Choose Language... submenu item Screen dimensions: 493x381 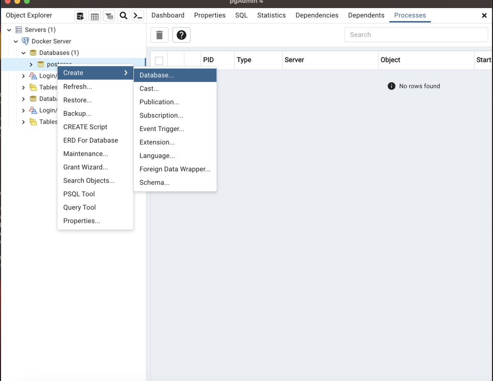(x=175, y=156)
